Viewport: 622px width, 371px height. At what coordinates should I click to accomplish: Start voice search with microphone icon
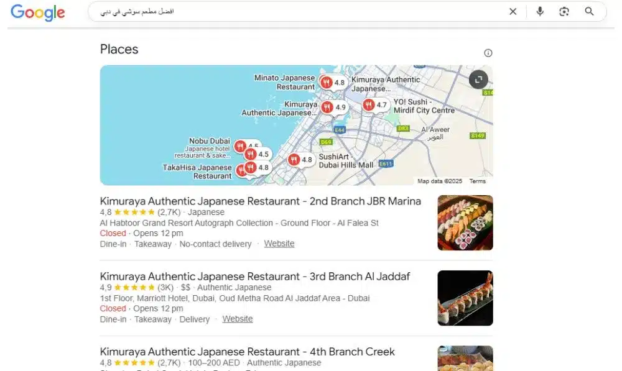coord(539,11)
